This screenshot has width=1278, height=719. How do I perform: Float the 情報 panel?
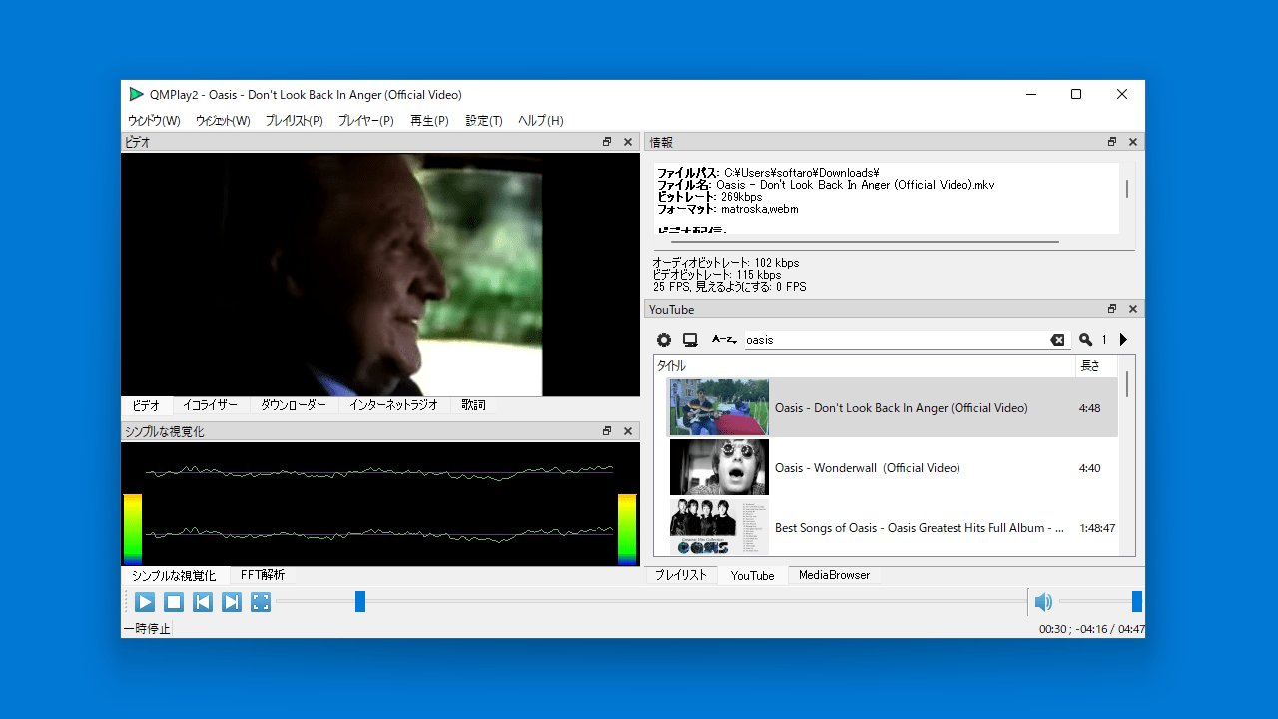1112,142
